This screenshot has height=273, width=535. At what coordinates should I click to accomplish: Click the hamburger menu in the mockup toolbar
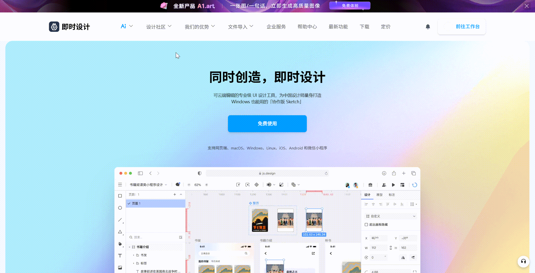pos(120,185)
